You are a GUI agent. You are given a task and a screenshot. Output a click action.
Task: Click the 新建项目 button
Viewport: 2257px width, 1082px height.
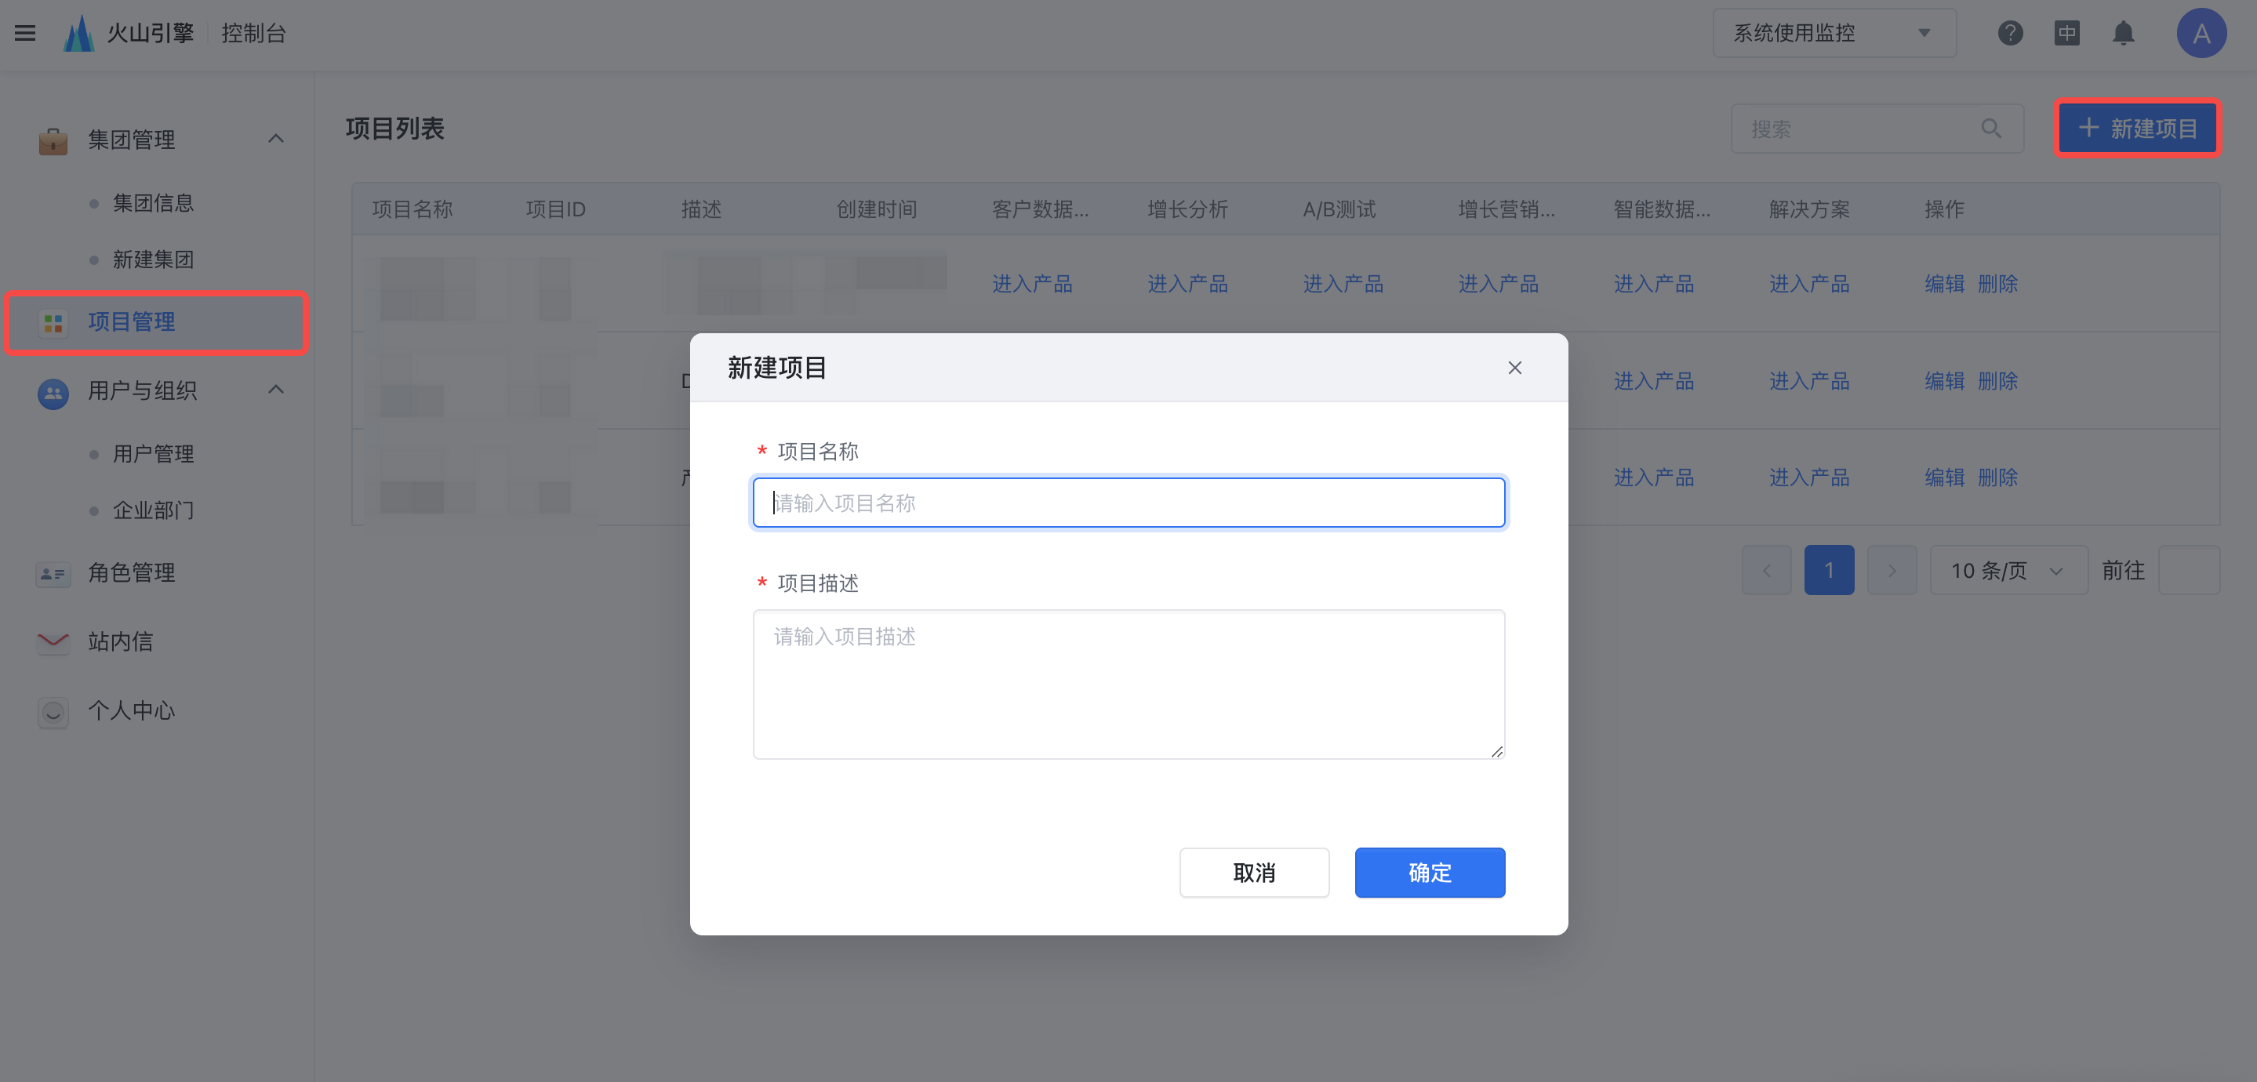pos(2137,129)
